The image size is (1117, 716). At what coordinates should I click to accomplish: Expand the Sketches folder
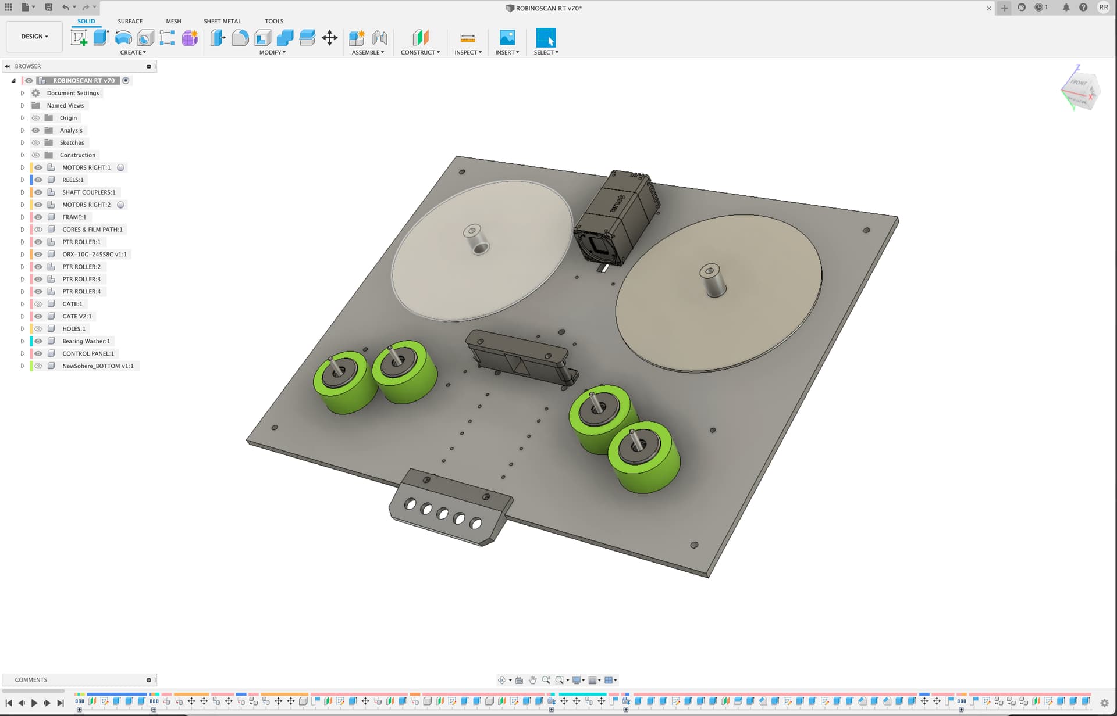[23, 142]
